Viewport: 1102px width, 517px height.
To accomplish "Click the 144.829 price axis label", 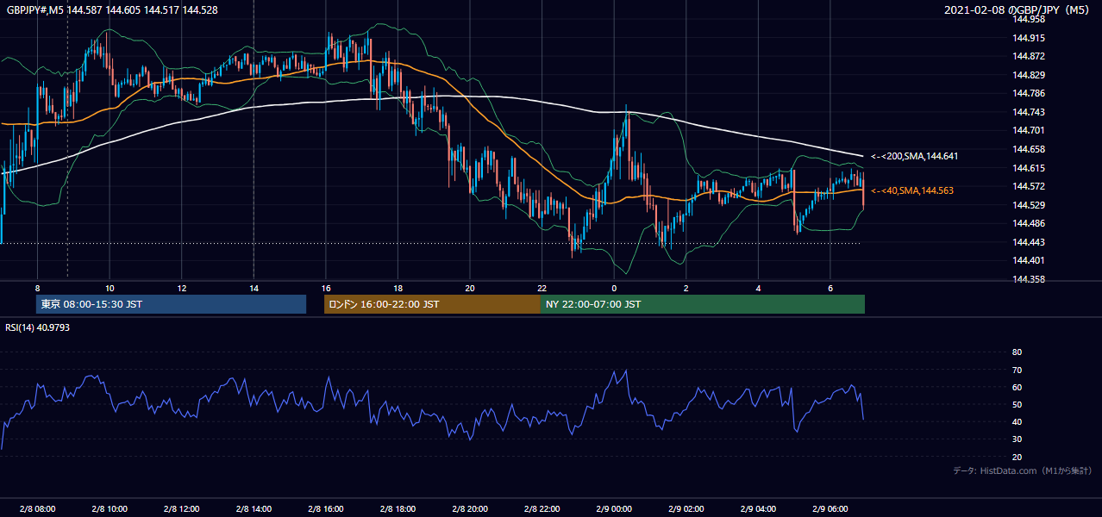I will click(x=1030, y=75).
